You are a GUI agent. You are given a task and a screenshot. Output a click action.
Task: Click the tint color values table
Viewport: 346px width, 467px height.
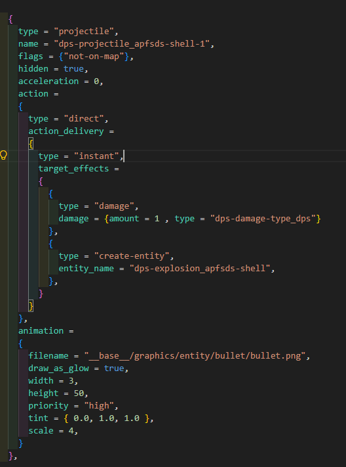coord(106,418)
